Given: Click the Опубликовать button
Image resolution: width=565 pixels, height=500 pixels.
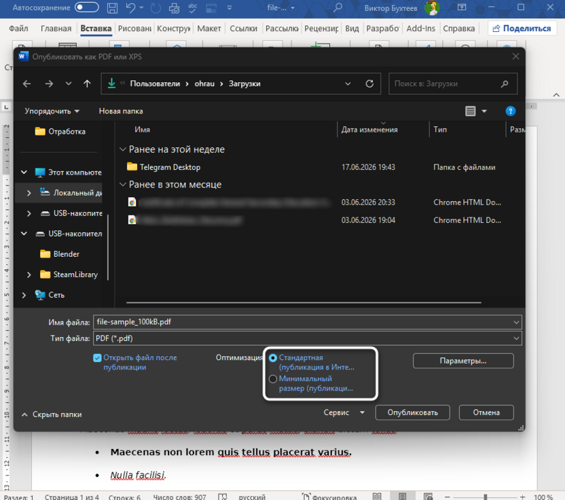Looking at the screenshot, I should [x=413, y=413].
